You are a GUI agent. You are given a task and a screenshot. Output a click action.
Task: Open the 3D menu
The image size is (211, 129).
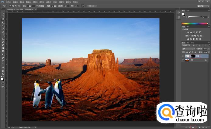point(55,2)
